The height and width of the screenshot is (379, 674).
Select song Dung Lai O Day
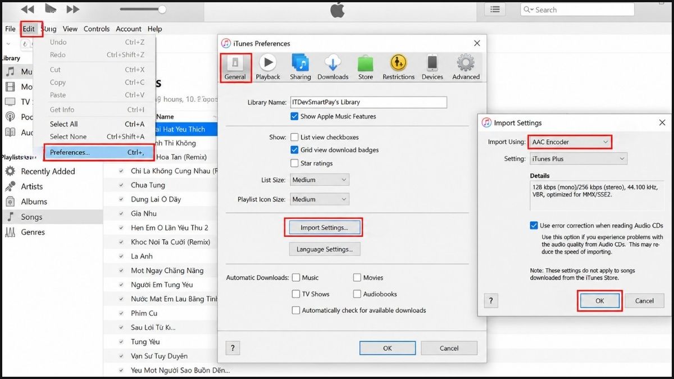click(x=156, y=199)
